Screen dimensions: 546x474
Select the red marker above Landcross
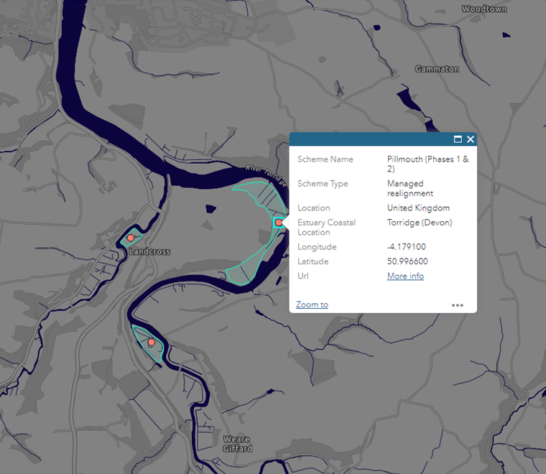pos(130,237)
